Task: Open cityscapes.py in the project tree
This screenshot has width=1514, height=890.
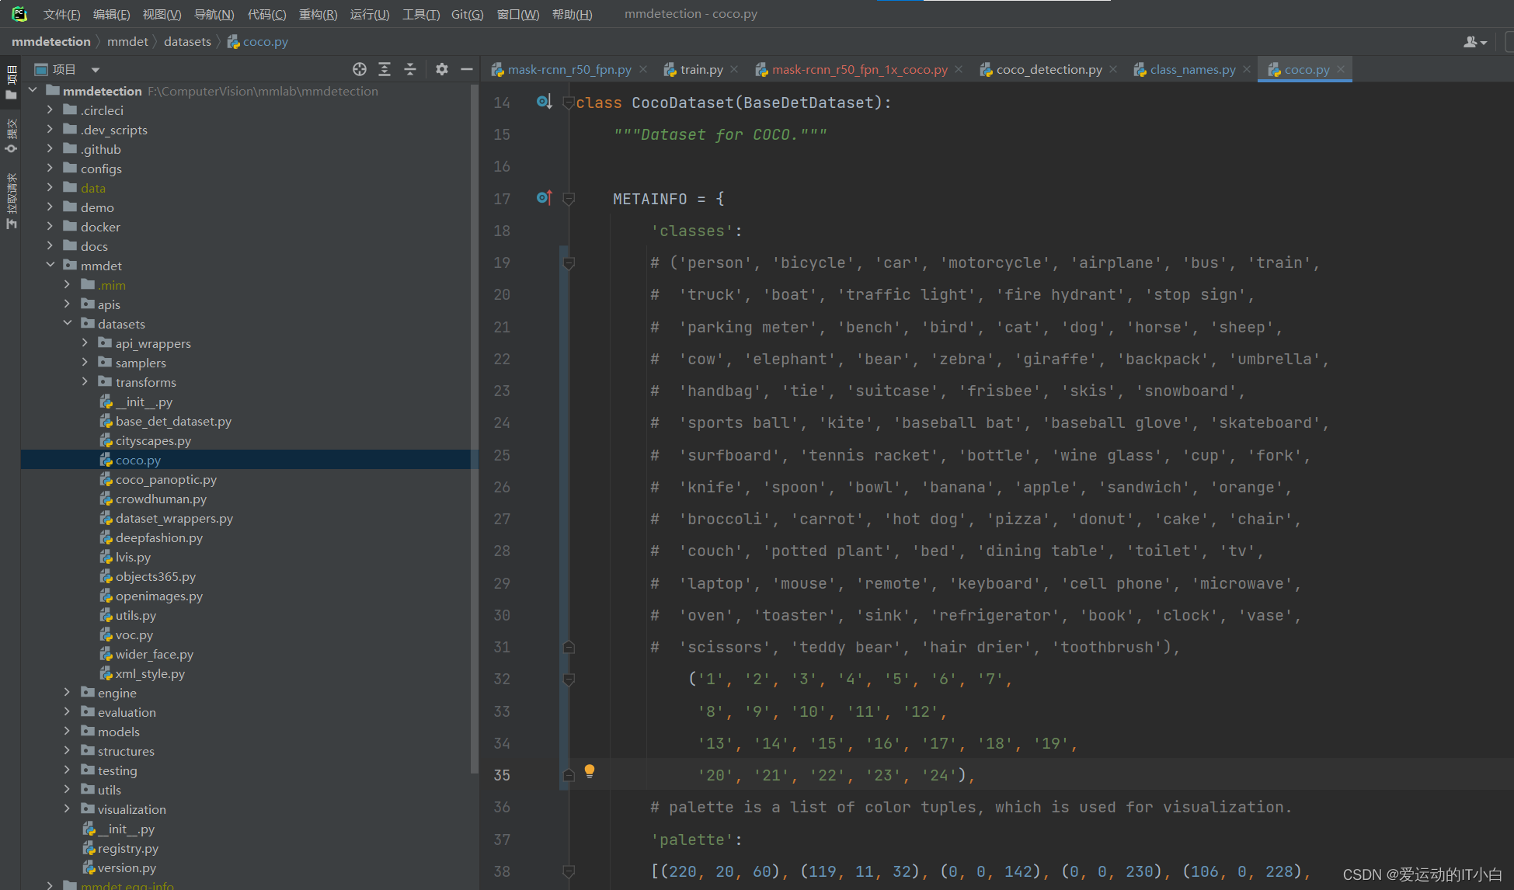Action: (x=153, y=440)
